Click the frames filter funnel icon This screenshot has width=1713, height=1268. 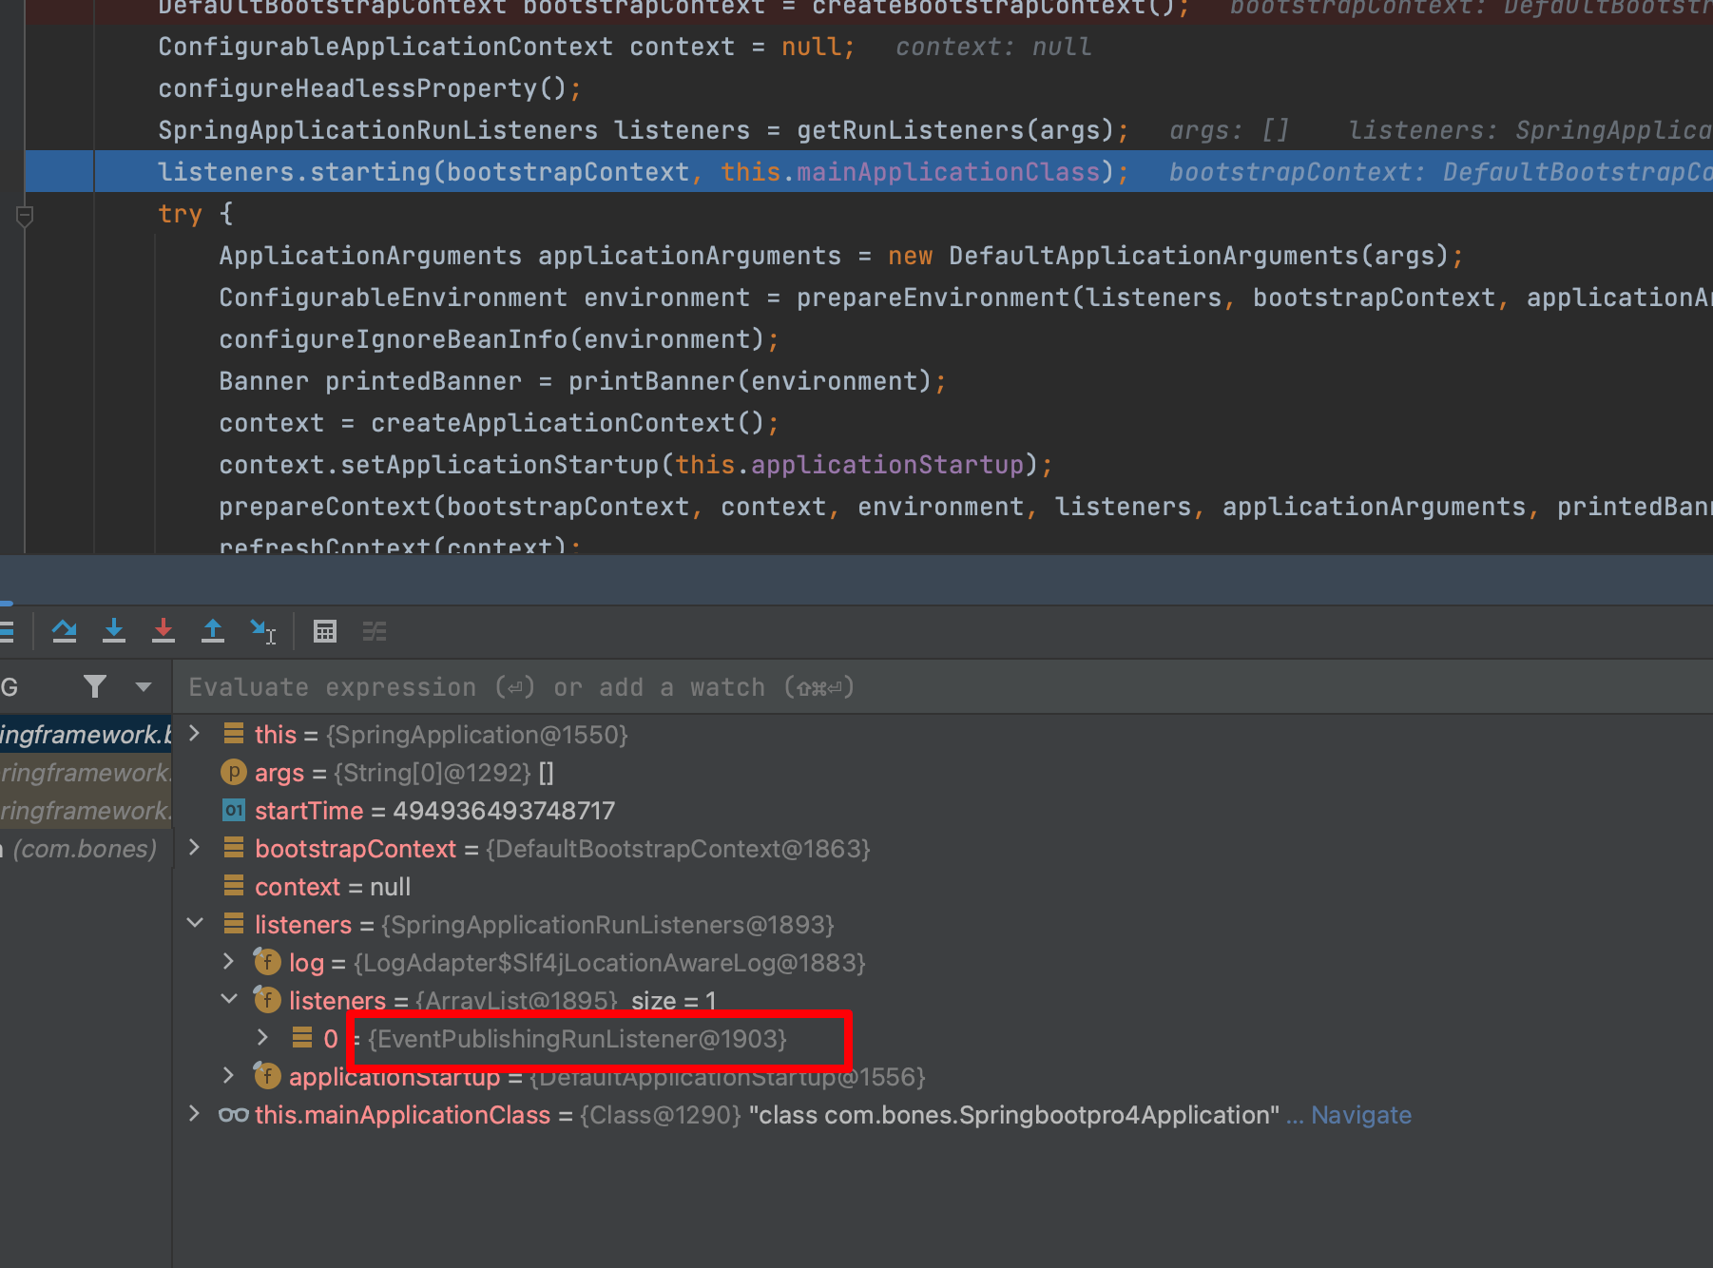tap(95, 686)
